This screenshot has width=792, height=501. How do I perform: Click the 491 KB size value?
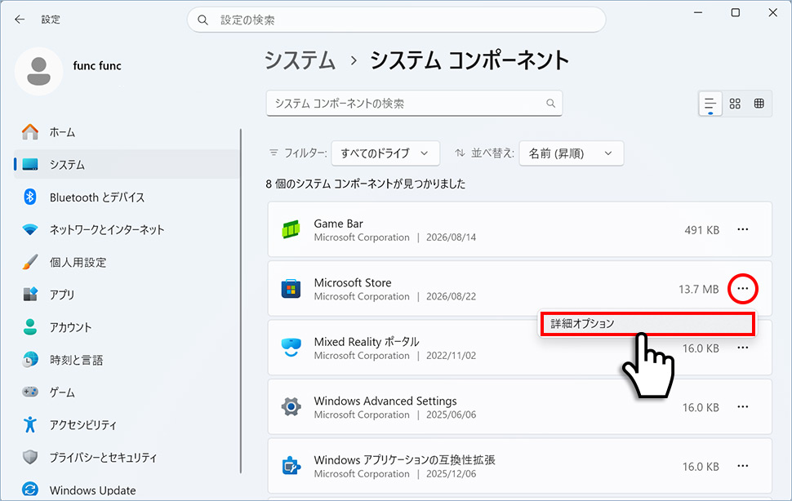pos(701,230)
